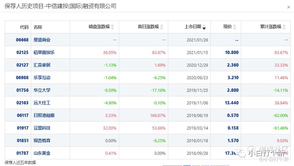Sort by 上市日期 column arrows
The width and height of the screenshot is (294, 166).
click(204, 27)
